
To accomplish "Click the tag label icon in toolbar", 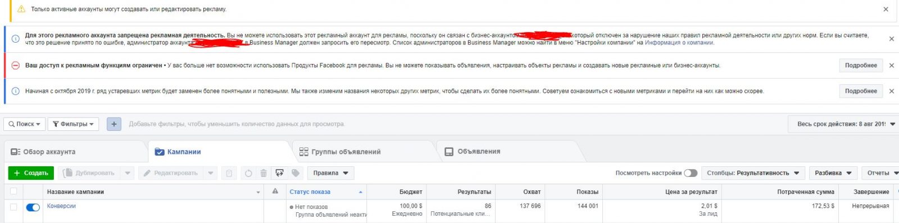I will pyautogui.click(x=296, y=173).
